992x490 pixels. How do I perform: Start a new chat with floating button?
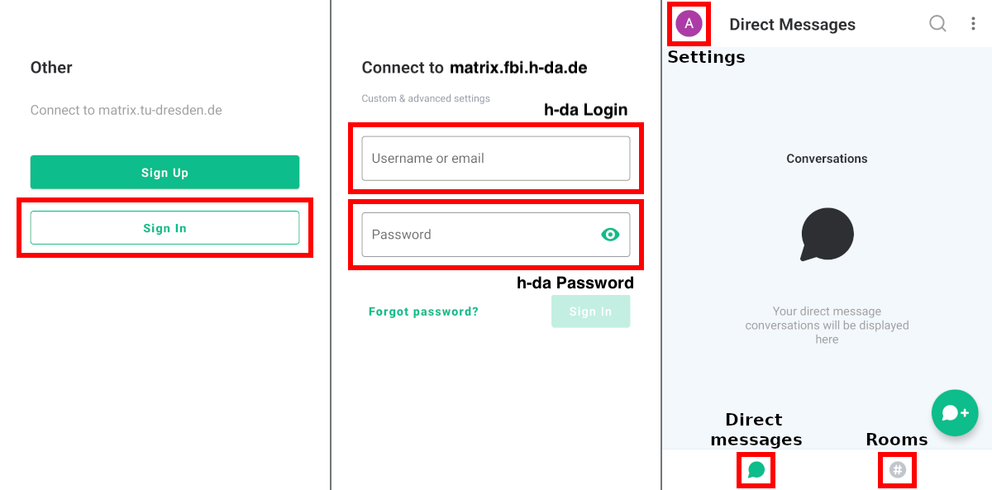pos(955,413)
